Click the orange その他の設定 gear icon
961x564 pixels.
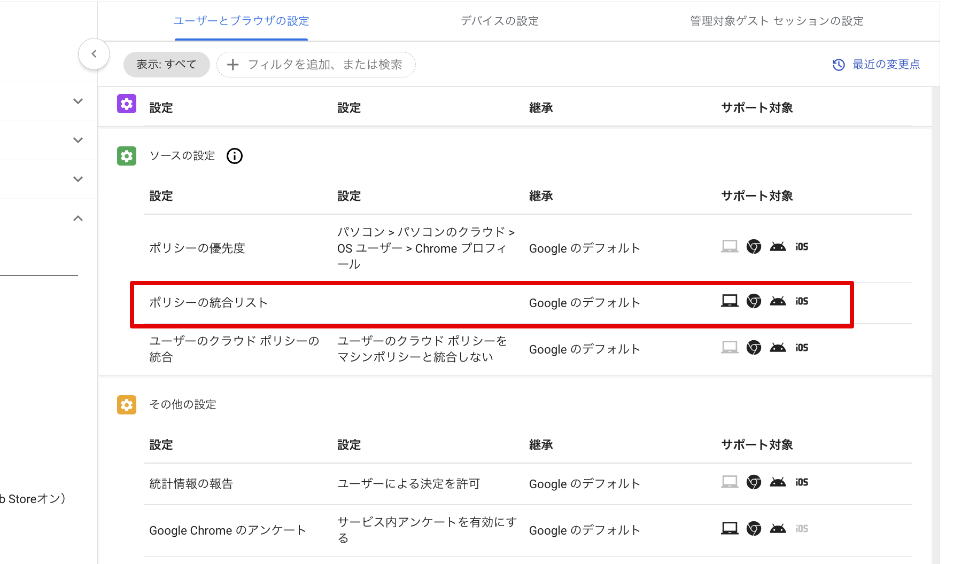pyautogui.click(x=127, y=405)
